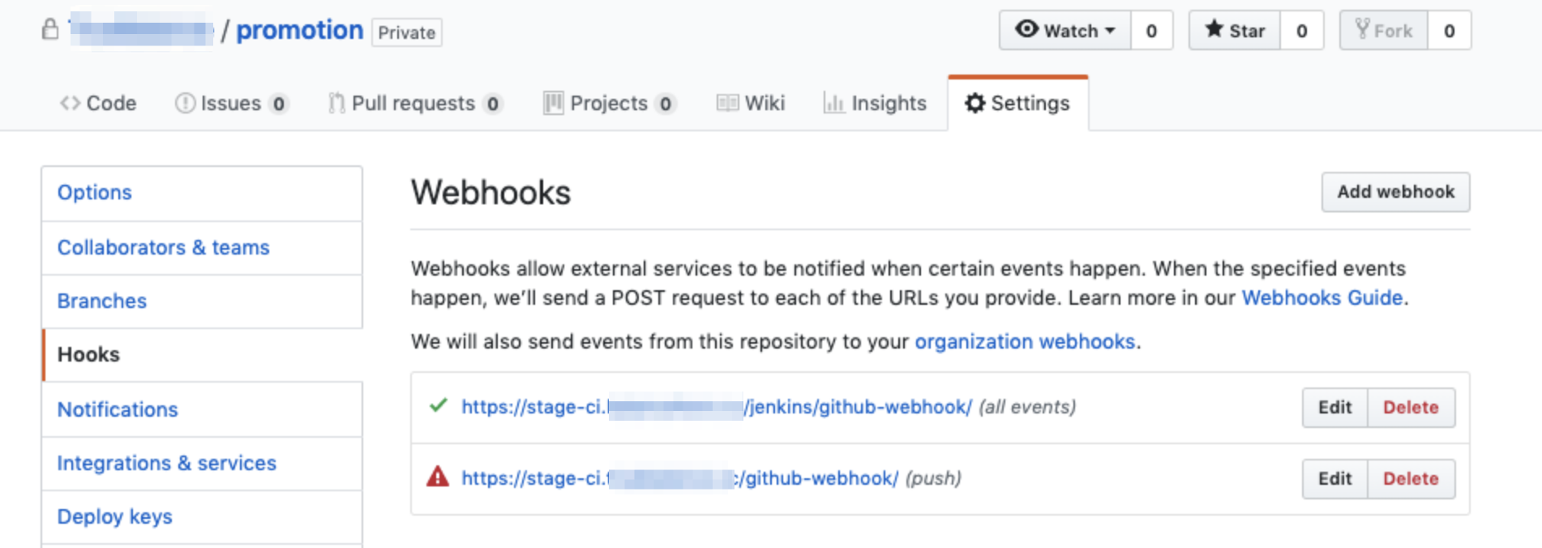Viewport: 1542px width, 548px height.
Task: Click the Fork button
Action: tap(1384, 31)
